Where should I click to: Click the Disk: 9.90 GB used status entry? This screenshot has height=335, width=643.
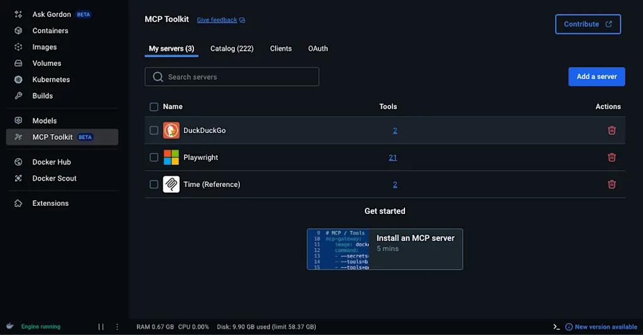(x=266, y=327)
